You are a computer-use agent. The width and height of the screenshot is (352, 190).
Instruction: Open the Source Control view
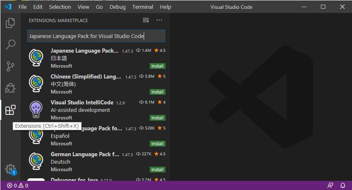point(10,66)
